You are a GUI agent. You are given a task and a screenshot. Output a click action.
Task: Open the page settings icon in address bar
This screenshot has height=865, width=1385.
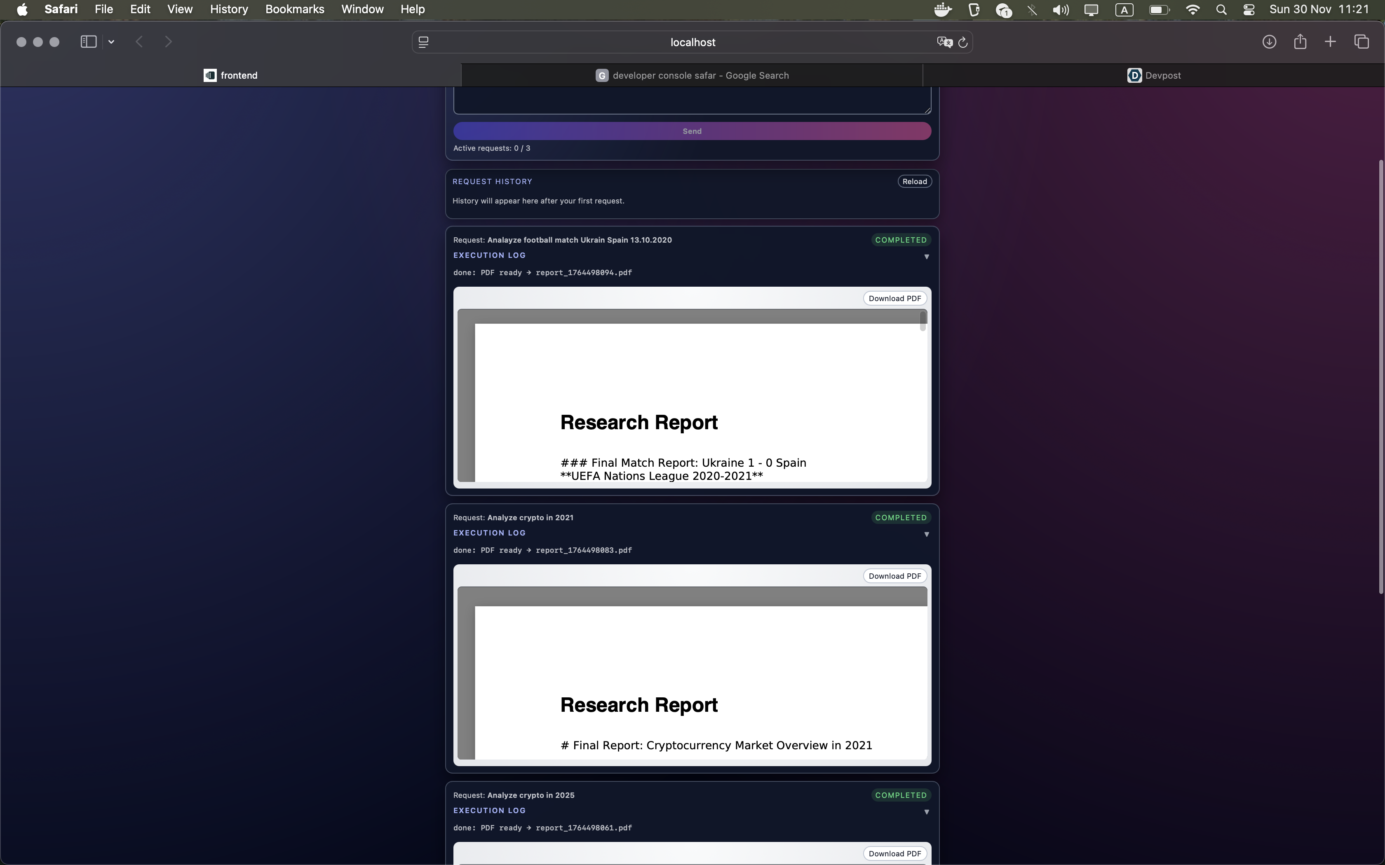(423, 42)
